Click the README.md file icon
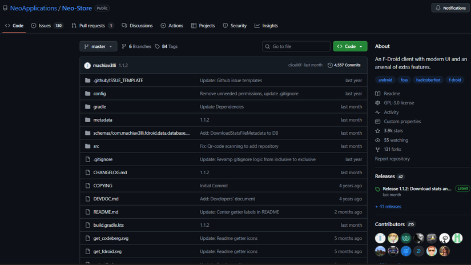Screen dimensions: 471x265 88,212
